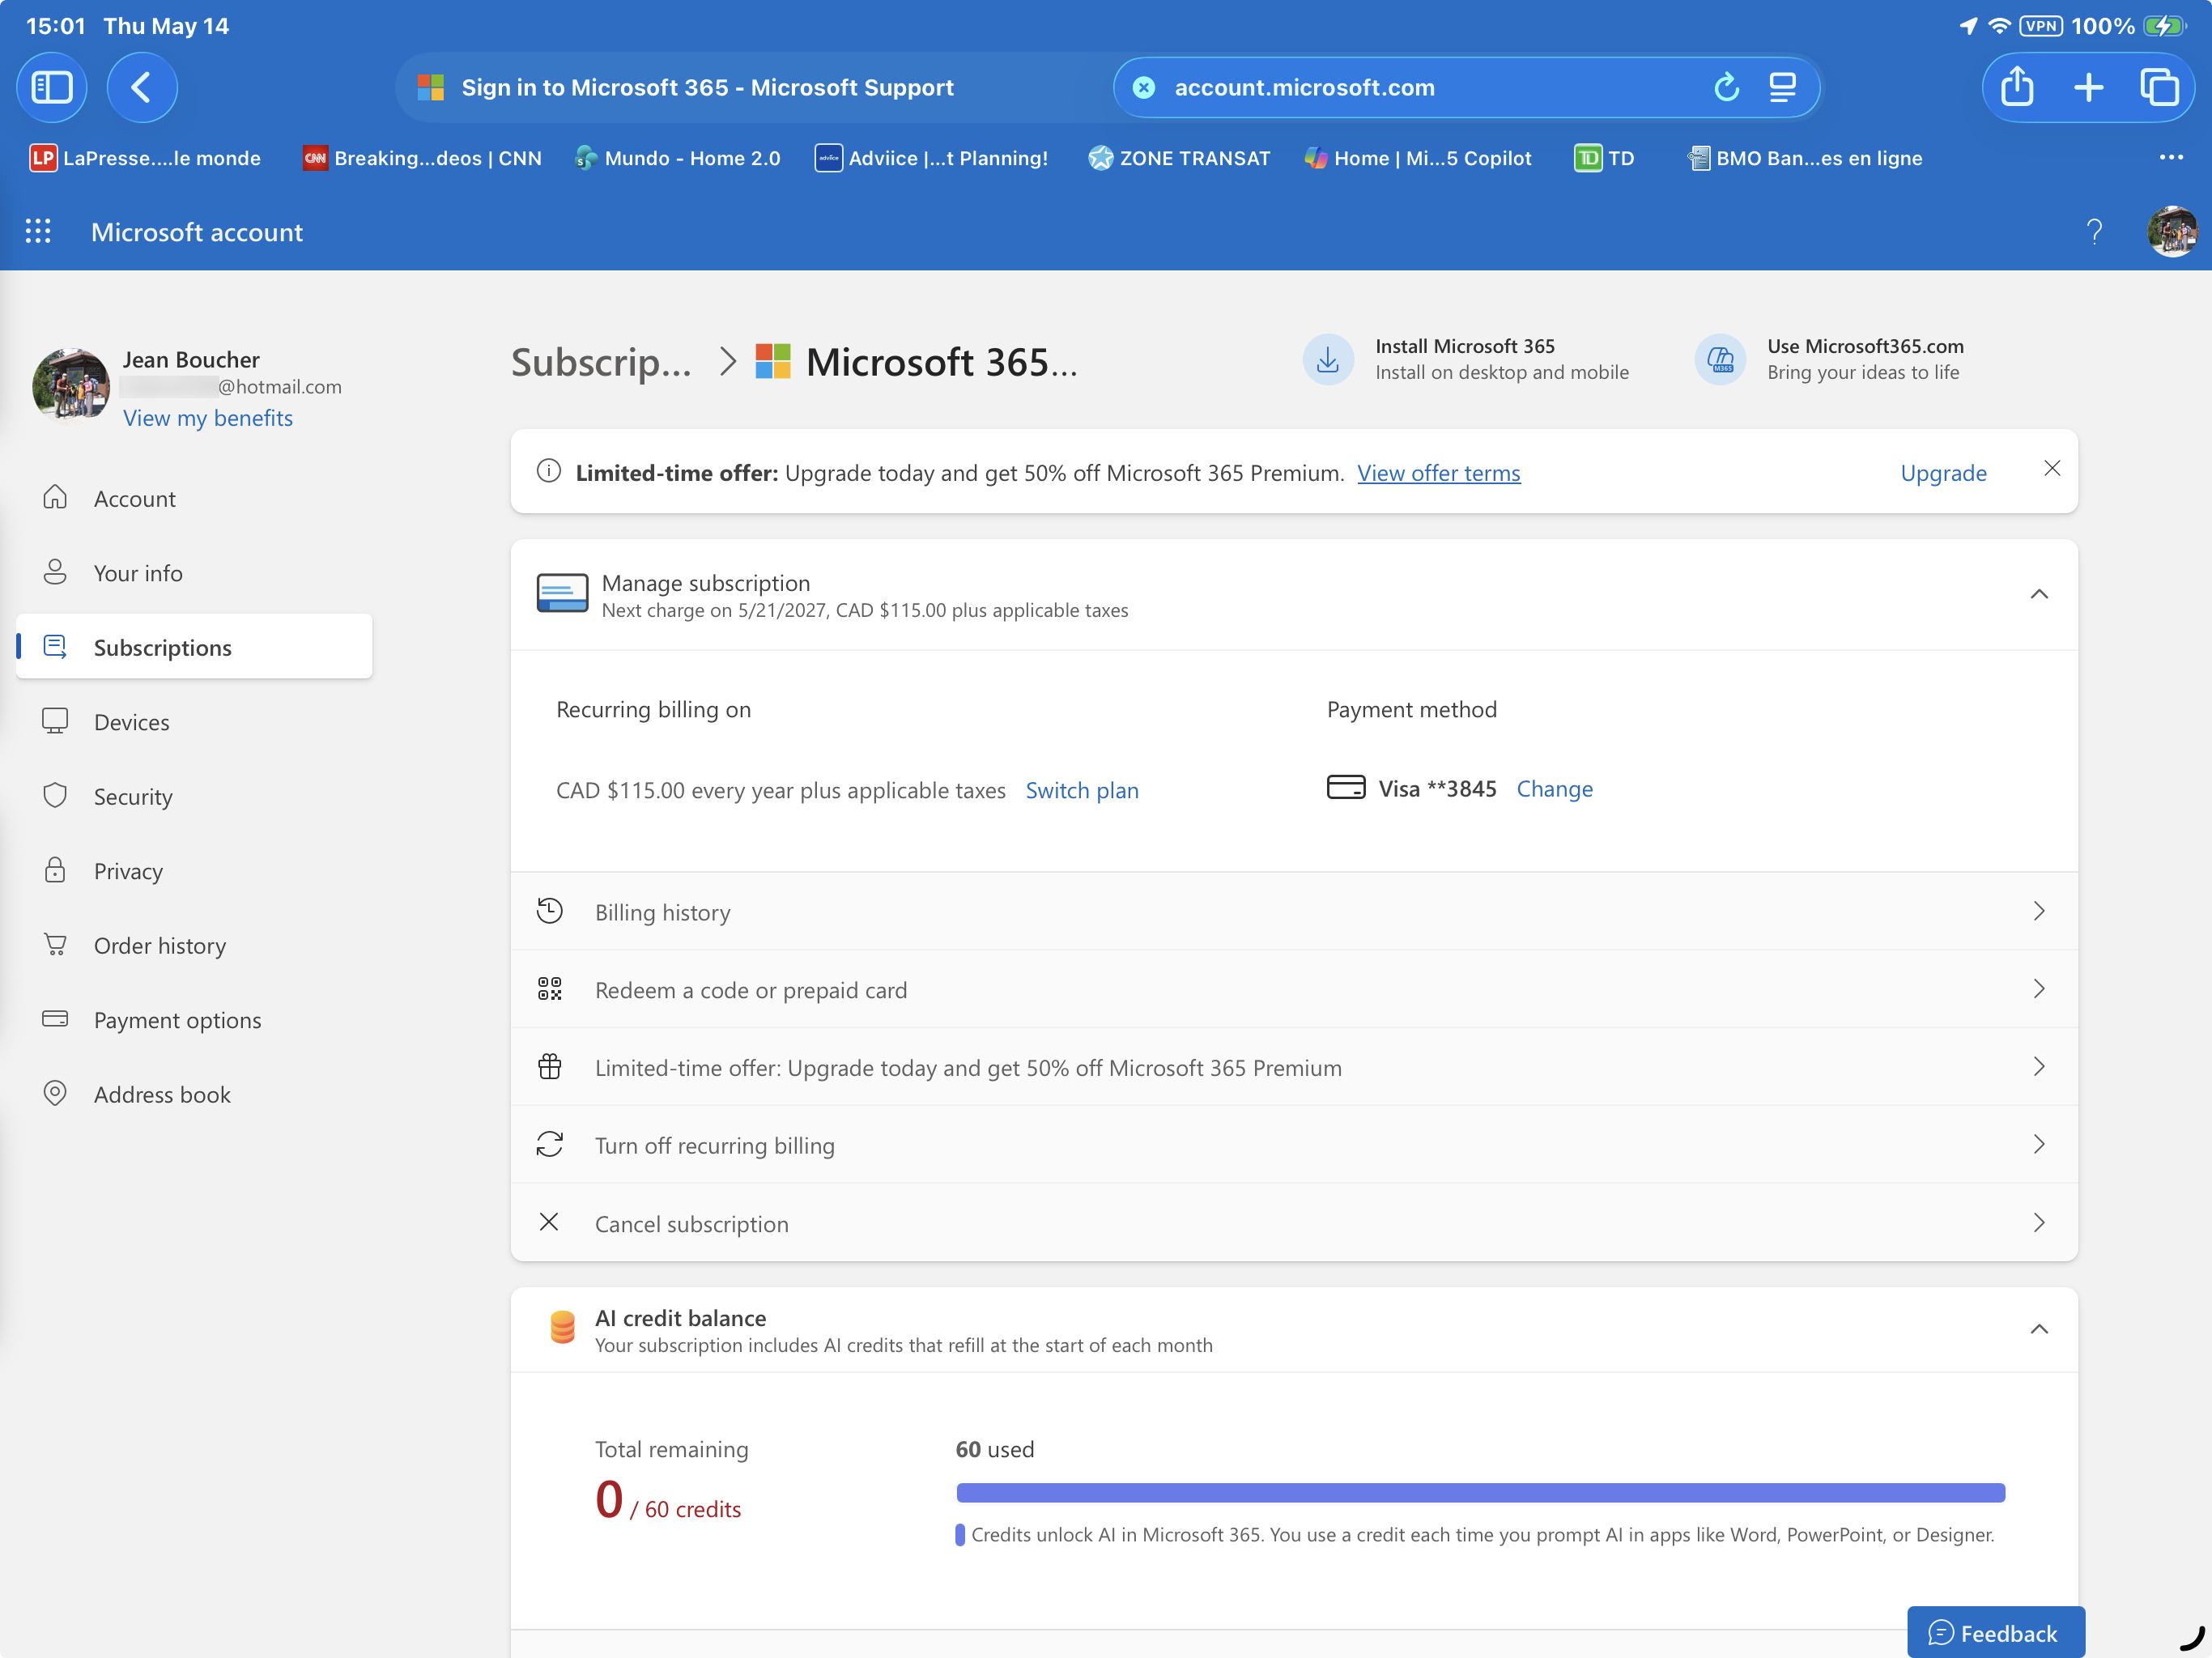Open the Adviice Planning bookmark
This screenshot has width=2212, height=1658.
932,158
